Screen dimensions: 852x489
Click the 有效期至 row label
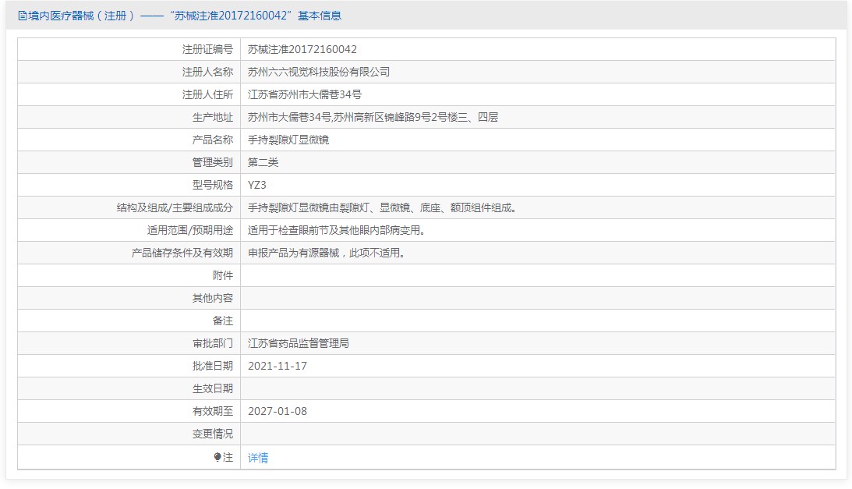(213, 411)
